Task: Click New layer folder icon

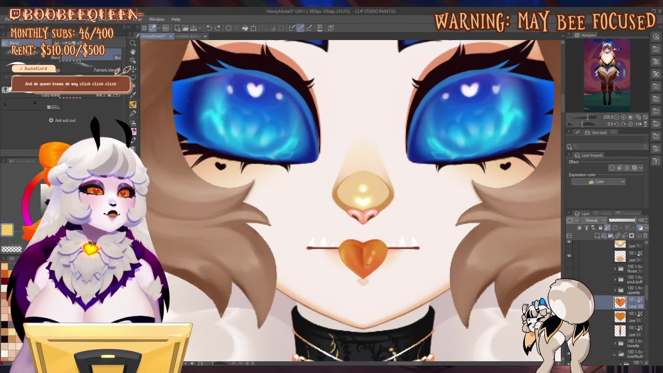Action: [x=611, y=236]
